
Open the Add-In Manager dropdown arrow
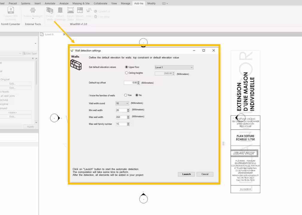pos(33,19)
